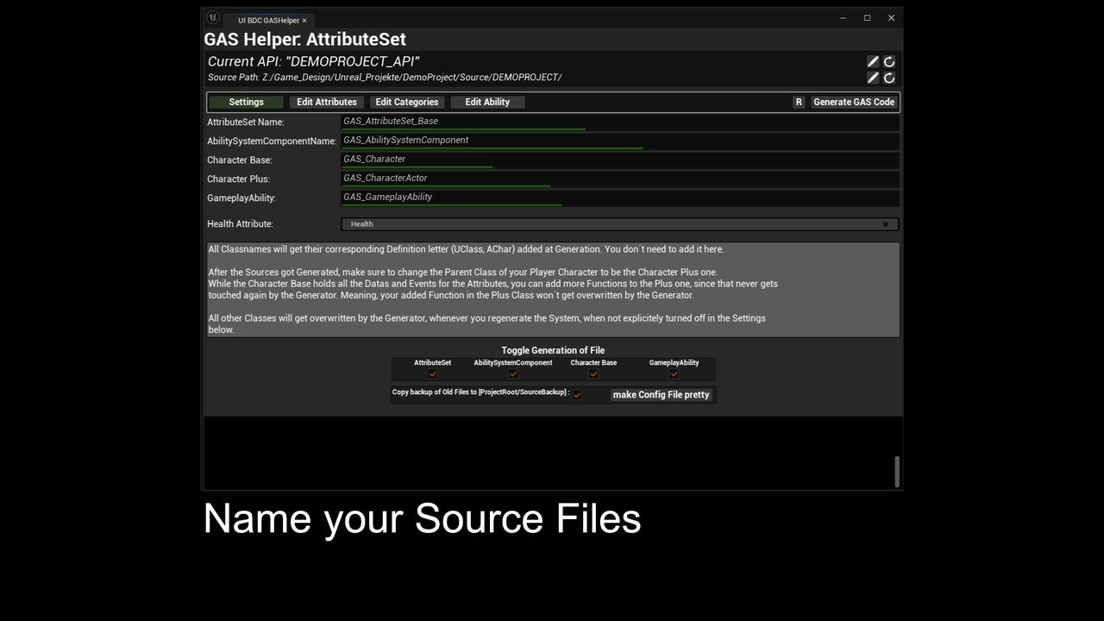This screenshot has width=1104, height=621.
Task: Select the Edit Ability tab
Action: tap(487, 102)
